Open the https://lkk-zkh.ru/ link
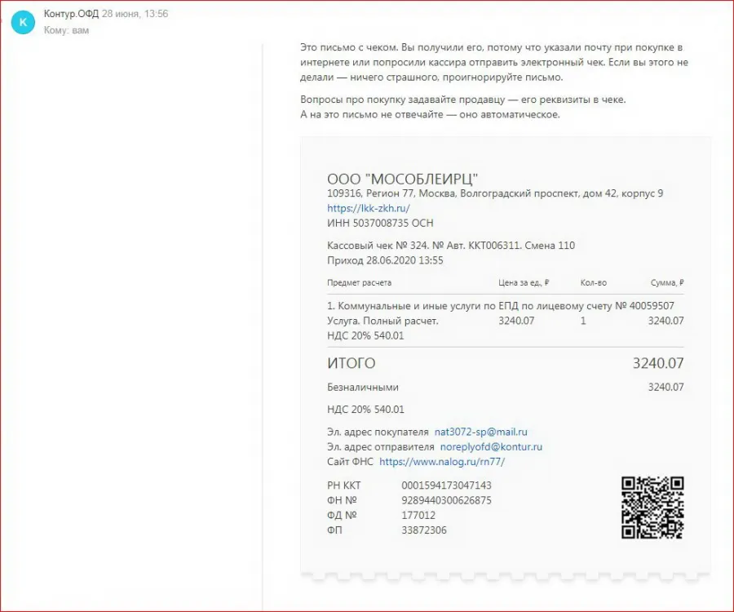The image size is (734, 612). click(369, 208)
